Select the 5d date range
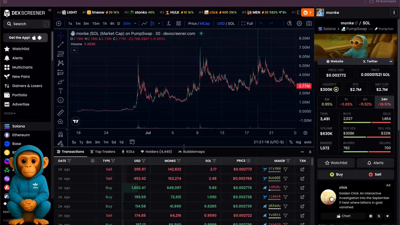The image size is (400, 225). (113, 142)
